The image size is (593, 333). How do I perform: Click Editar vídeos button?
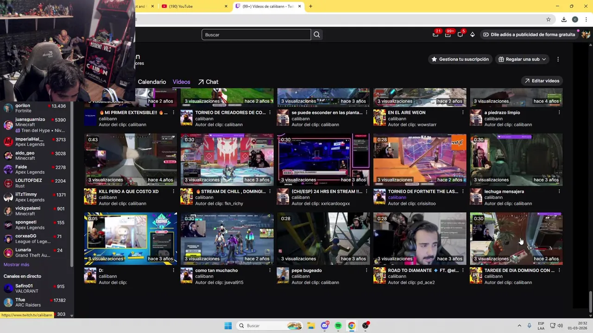(542, 80)
